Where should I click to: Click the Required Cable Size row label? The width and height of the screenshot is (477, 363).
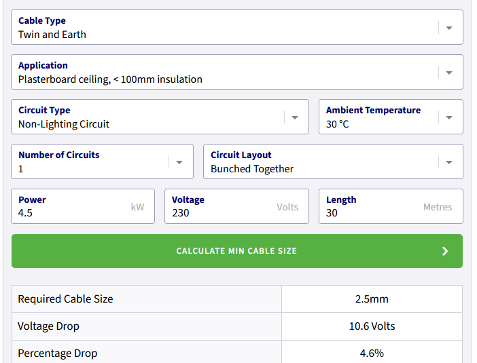click(66, 299)
